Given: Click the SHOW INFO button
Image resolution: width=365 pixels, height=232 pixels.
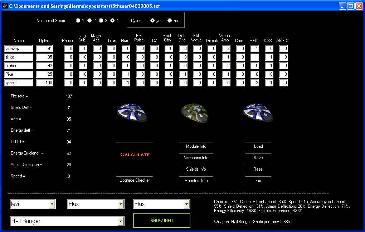Looking at the screenshot, I should [162, 221].
